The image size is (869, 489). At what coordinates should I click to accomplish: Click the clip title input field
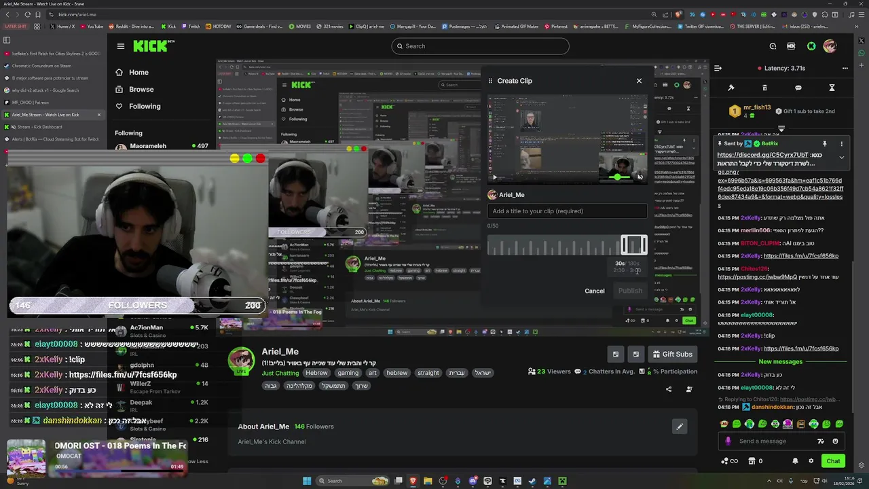pyautogui.click(x=567, y=211)
